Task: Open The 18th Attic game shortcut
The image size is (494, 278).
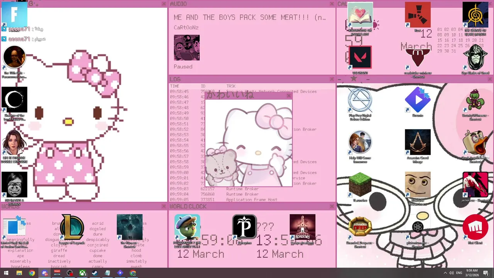Action: tap(14, 62)
